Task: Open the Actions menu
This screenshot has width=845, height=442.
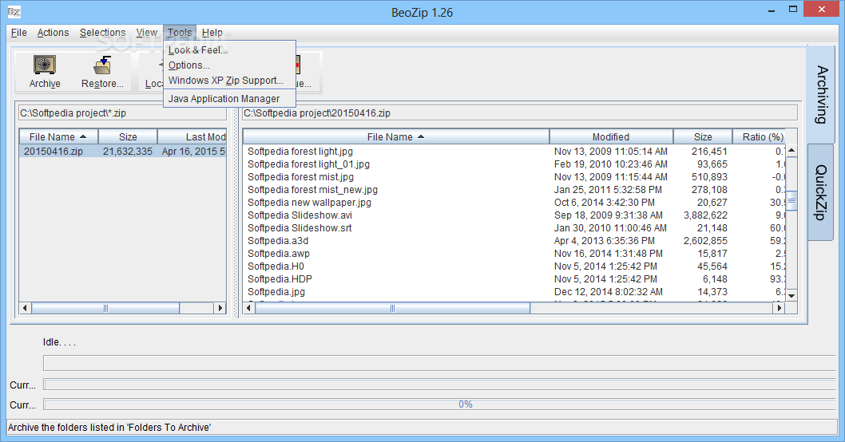Action: click(x=53, y=32)
